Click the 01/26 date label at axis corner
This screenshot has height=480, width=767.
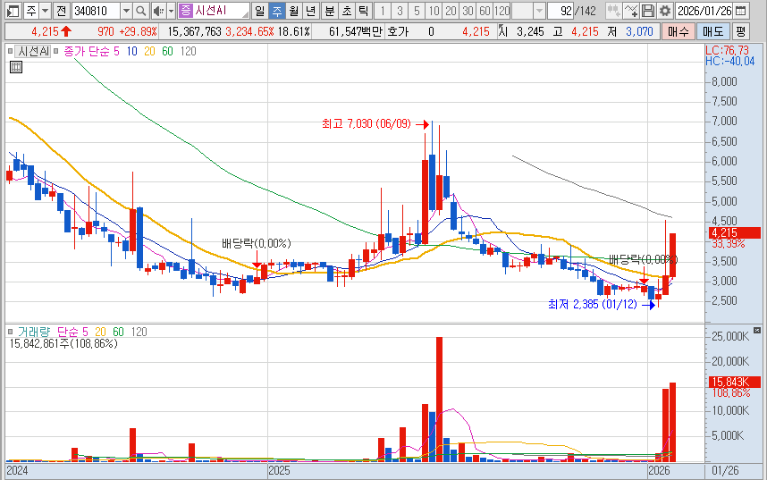[725, 471]
